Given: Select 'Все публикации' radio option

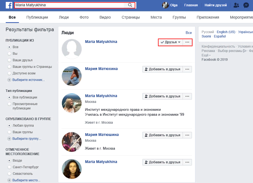Looking at the screenshot, I should point(9,97).
